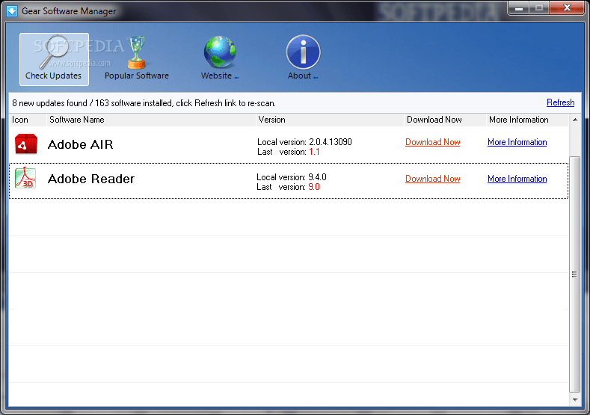Click the Gear Software Manager title bar icon
Screen dimensions: 590x415
(x=12, y=11)
